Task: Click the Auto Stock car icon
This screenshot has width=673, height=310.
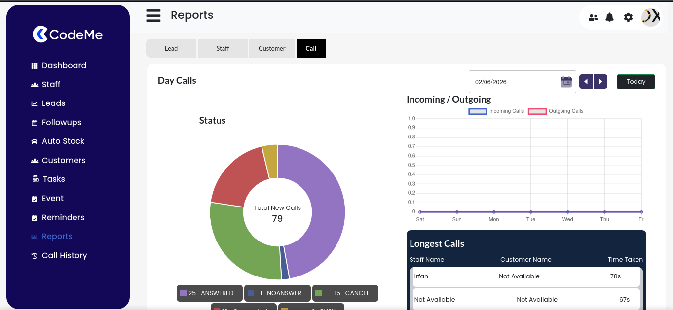Action: [x=35, y=141]
